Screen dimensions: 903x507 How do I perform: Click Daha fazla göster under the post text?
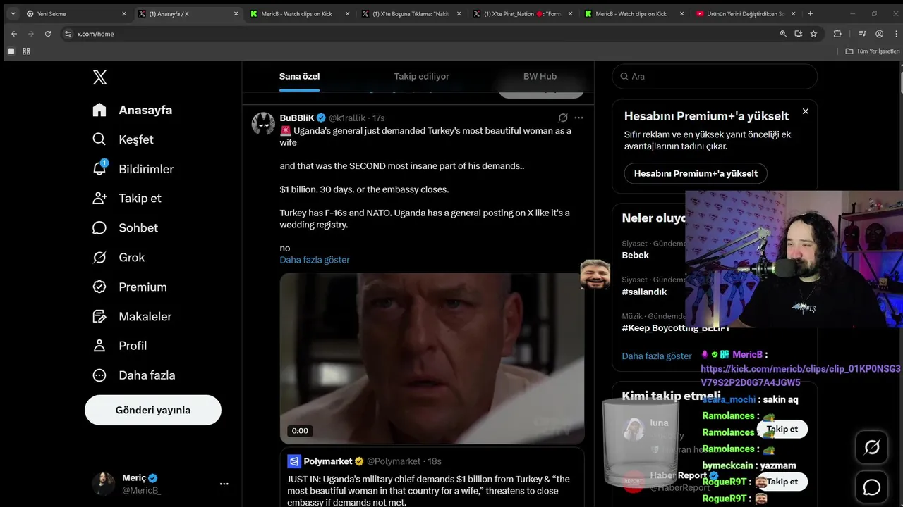(315, 260)
